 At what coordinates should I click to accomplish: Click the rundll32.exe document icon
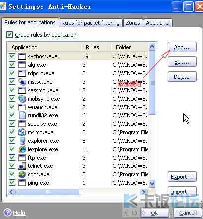22,115
